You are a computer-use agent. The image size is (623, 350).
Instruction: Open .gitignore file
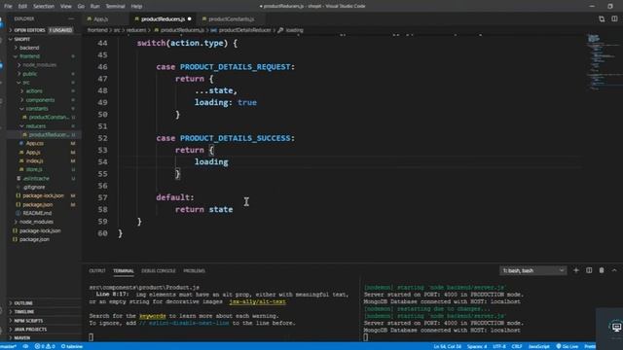34,188
